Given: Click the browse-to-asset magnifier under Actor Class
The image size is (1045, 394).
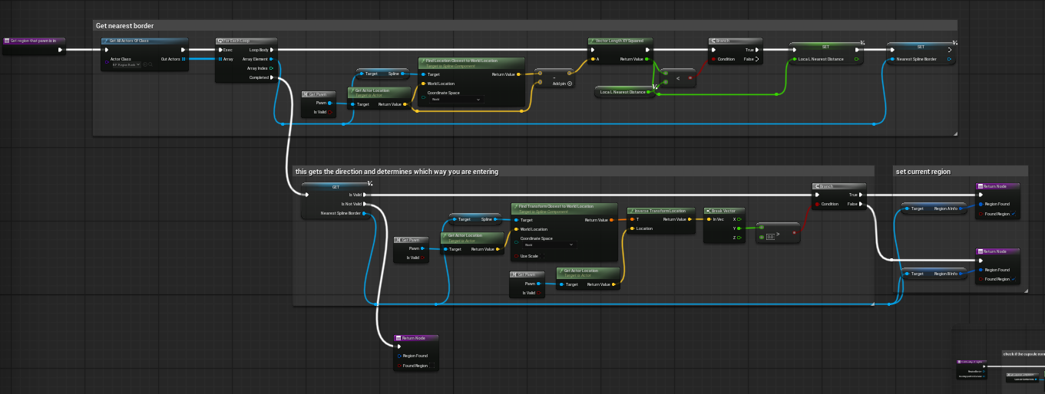Looking at the screenshot, I should 151,65.
